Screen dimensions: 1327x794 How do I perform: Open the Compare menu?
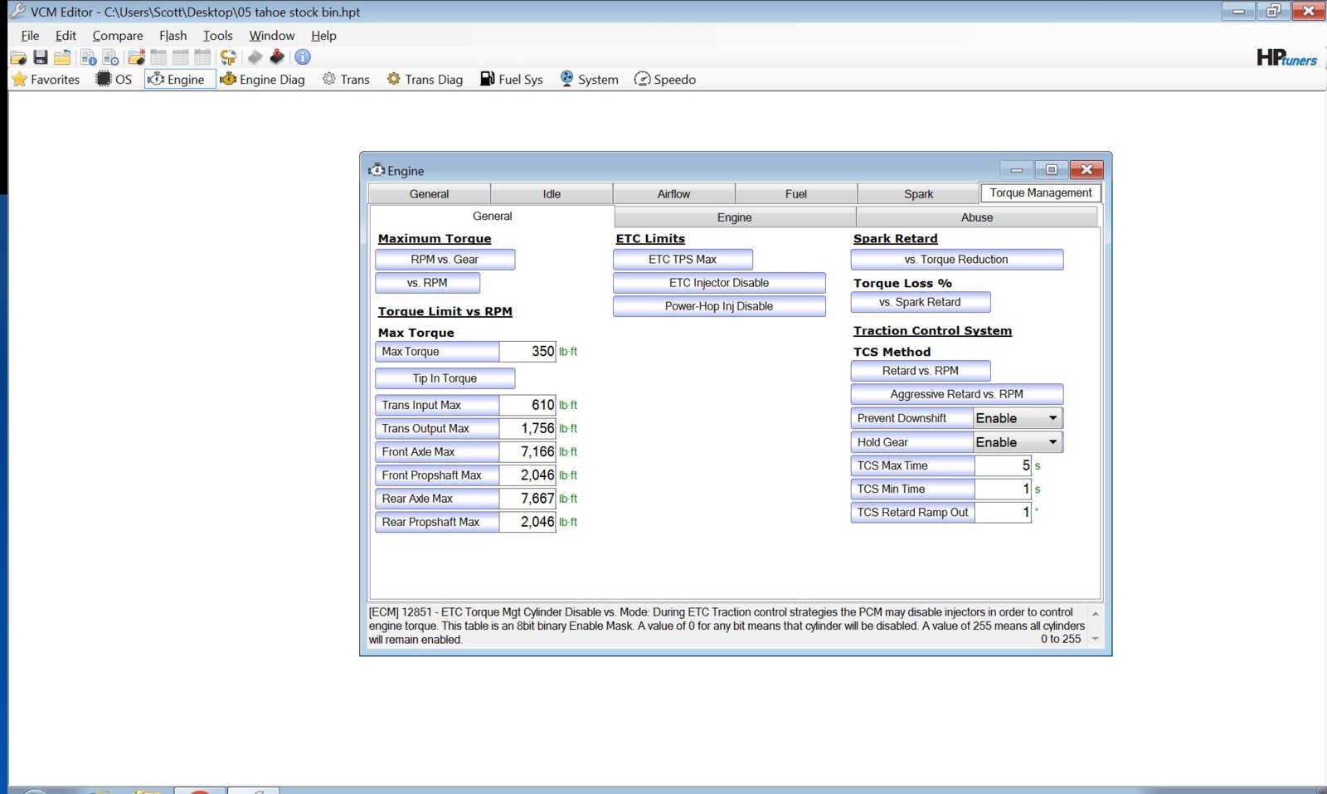[x=118, y=36]
